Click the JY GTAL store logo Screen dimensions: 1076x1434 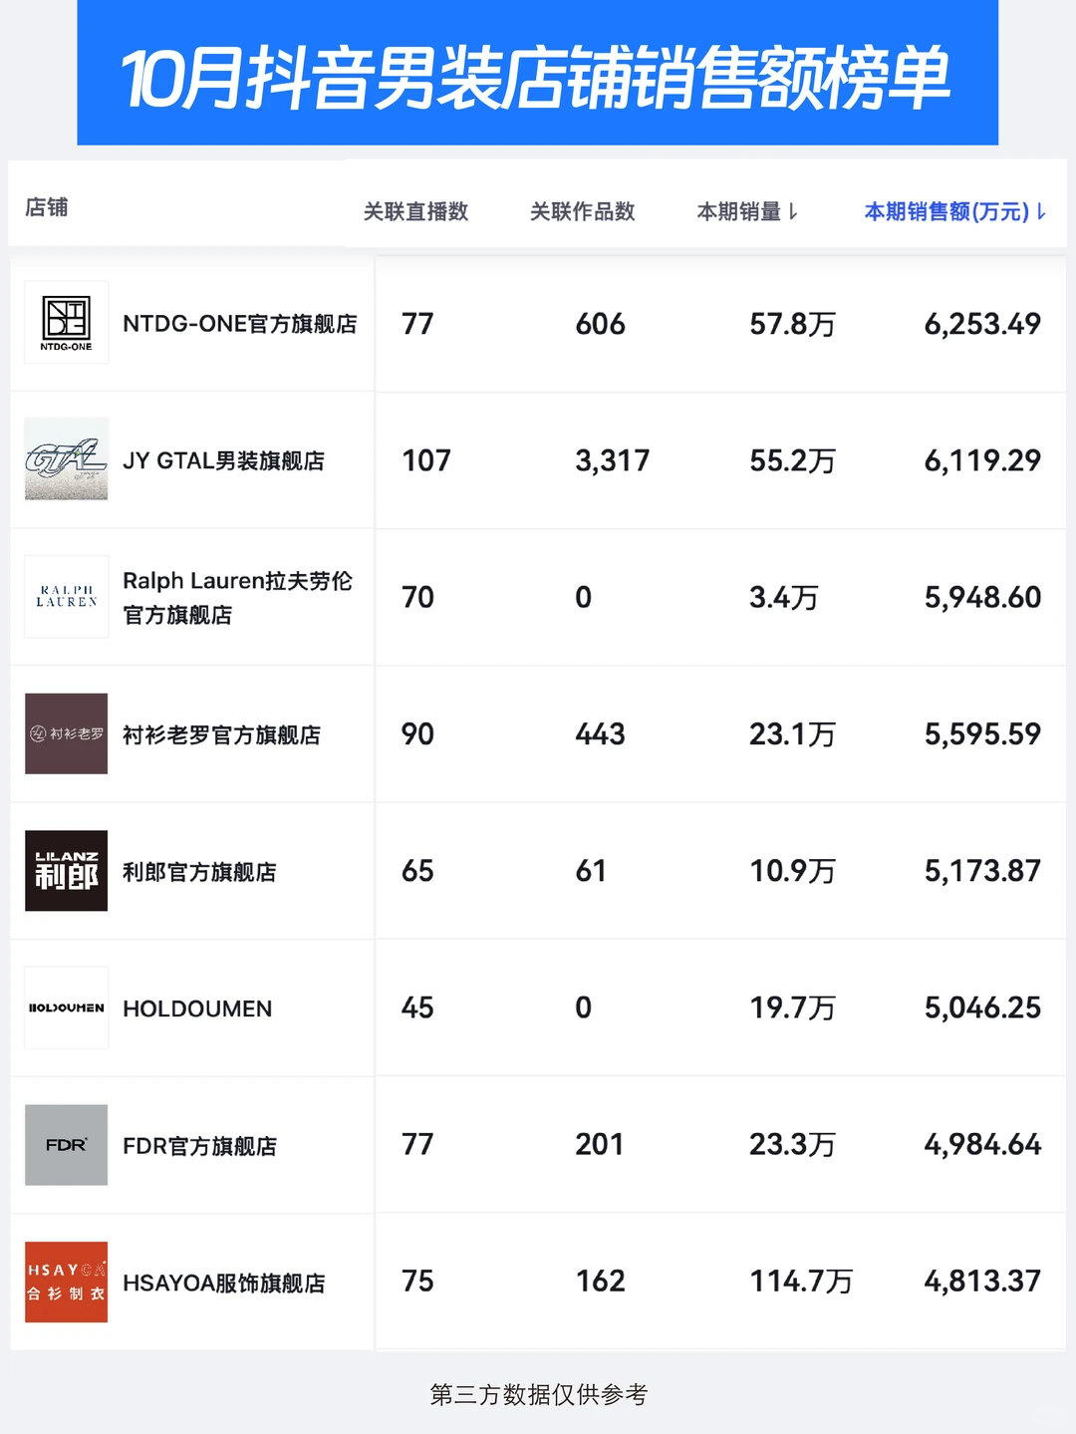click(x=66, y=459)
